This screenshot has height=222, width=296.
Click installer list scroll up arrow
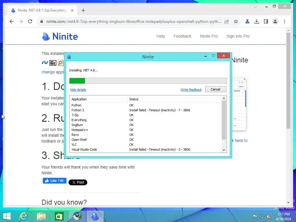pyautogui.click(x=224, y=98)
